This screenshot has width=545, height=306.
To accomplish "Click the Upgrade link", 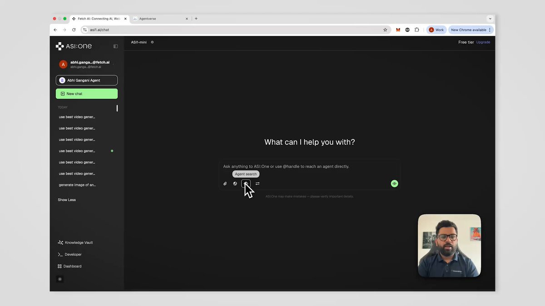I will click(483, 42).
